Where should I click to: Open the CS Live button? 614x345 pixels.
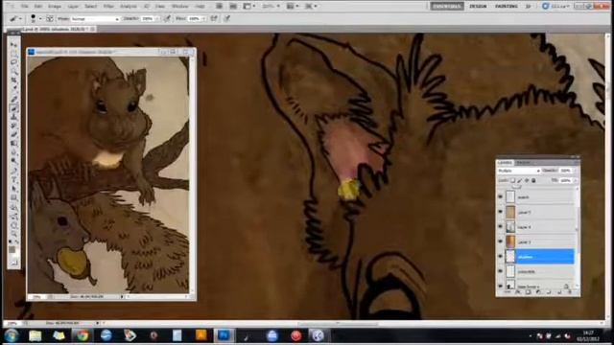point(556,7)
